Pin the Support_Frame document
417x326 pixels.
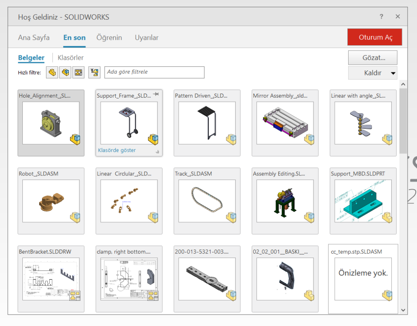(x=156, y=94)
